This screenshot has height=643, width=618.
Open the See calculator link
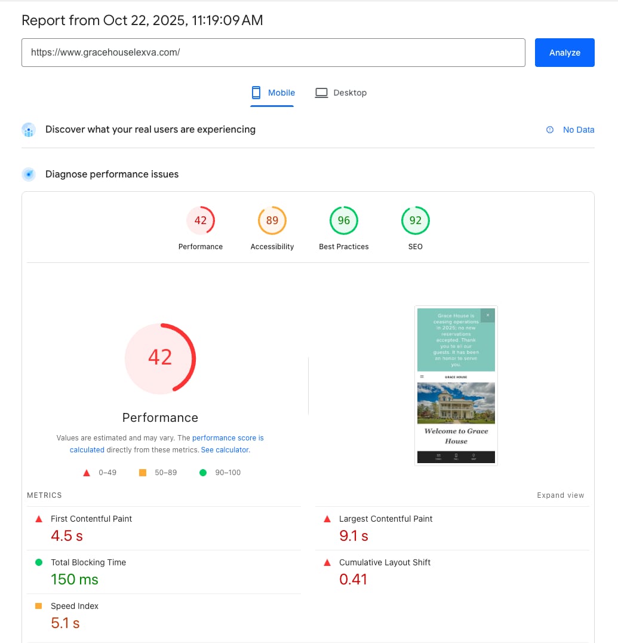[x=225, y=450]
